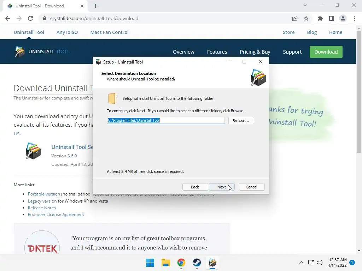Open the Chrome profile avatar
This screenshot has width=362, height=271.
343,18
